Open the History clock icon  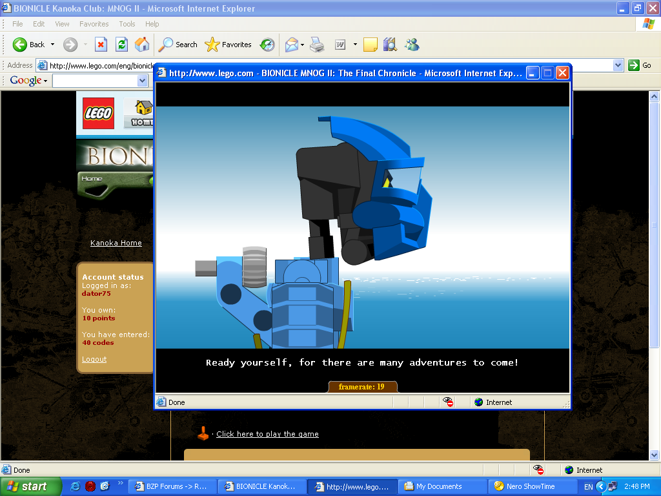point(267,45)
